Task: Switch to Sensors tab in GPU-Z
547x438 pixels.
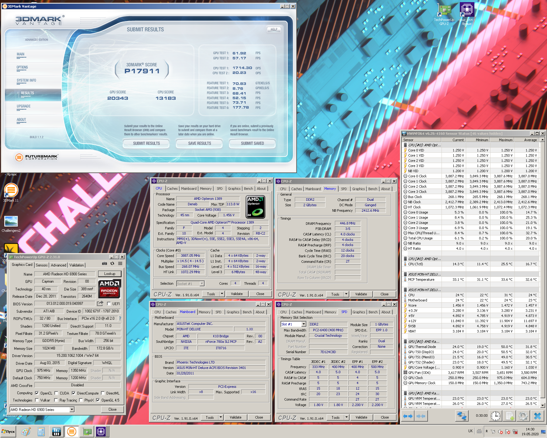Action: pos(42,265)
